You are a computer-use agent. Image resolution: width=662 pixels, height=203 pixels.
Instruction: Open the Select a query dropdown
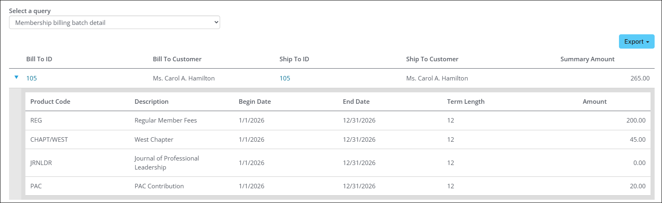click(x=114, y=22)
